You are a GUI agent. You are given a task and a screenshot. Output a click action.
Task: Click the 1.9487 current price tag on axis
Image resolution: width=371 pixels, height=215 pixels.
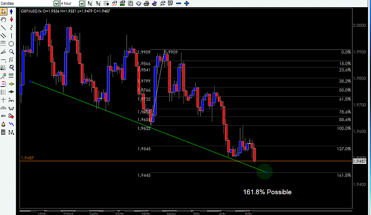[359, 162]
